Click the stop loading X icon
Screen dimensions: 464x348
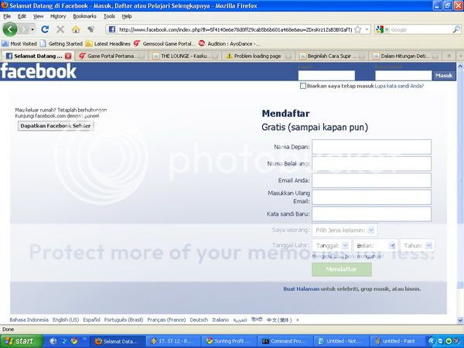click(60, 29)
